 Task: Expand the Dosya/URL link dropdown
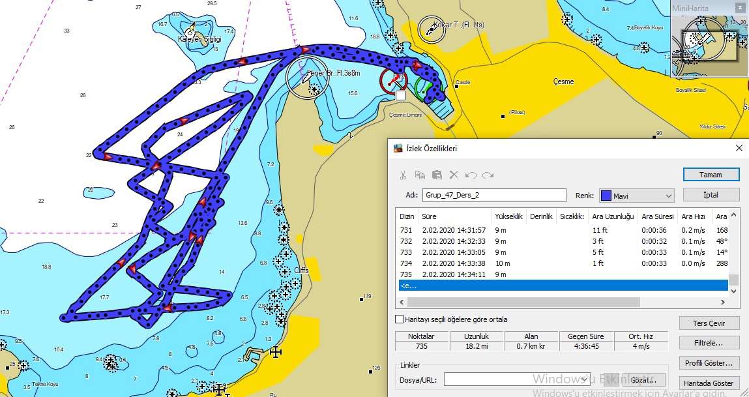point(585,380)
